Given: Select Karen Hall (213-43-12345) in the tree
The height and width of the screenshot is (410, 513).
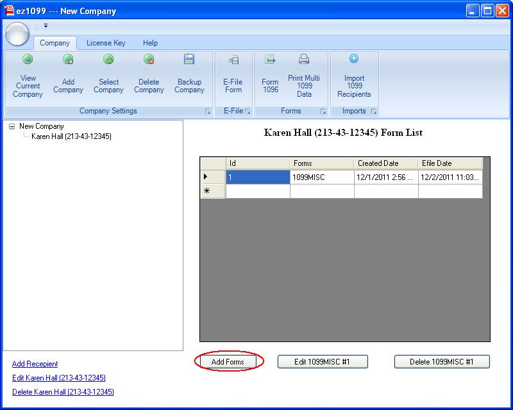Looking at the screenshot, I should point(71,136).
